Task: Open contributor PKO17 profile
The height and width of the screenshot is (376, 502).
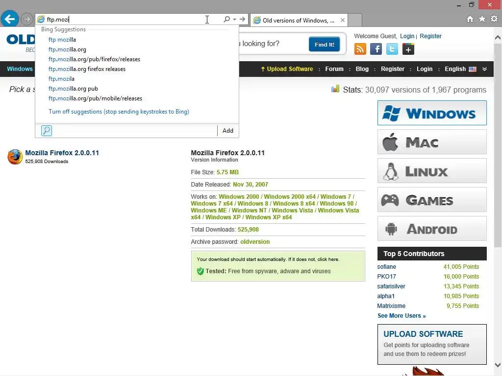Action: point(386,277)
